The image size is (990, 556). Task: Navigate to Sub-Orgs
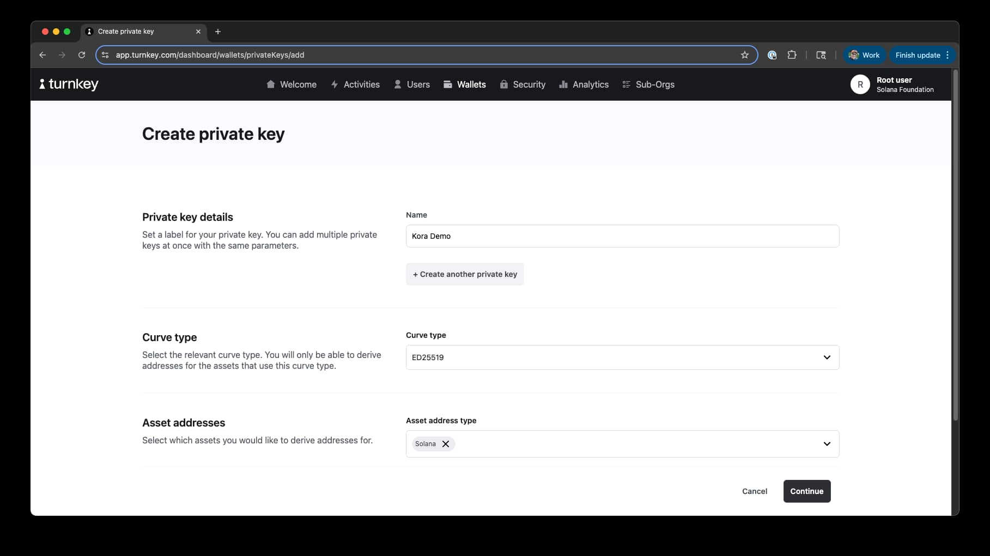[648, 84]
